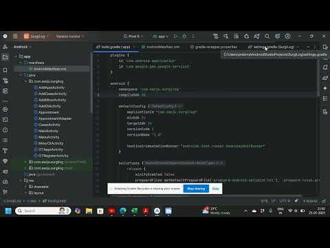Open AddApptActivity class in tree
The width and height of the screenshot is (330, 248).
tap(52, 87)
